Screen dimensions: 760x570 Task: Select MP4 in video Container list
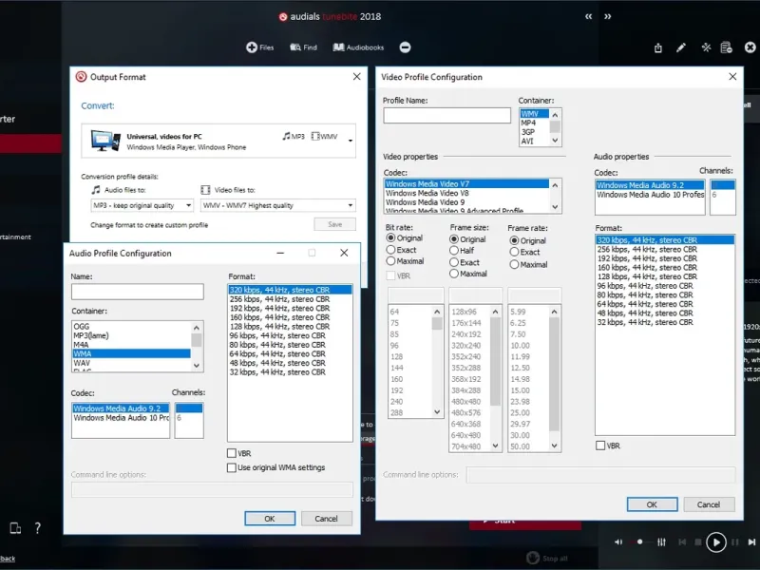click(x=528, y=123)
